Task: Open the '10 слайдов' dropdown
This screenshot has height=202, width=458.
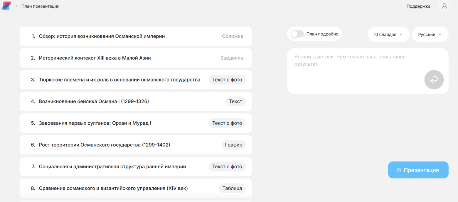Action: click(x=388, y=35)
